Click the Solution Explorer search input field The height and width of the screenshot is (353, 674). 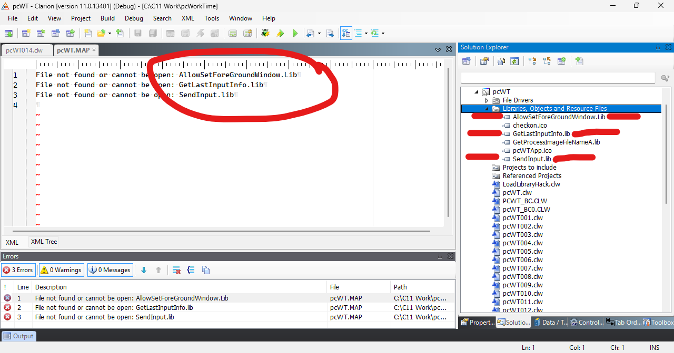(558, 78)
